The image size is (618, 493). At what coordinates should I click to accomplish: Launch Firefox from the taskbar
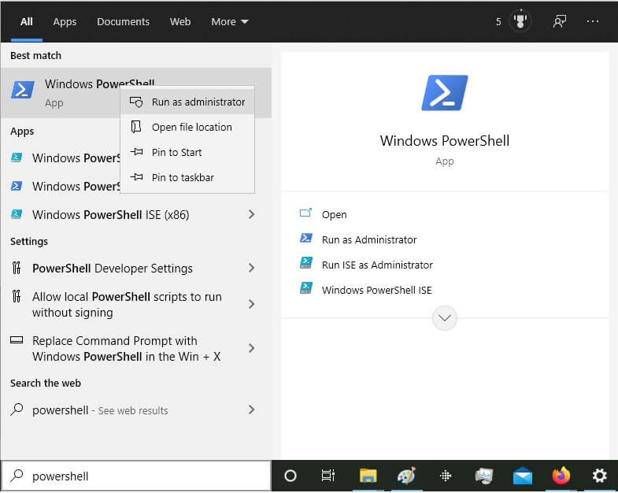point(561,476)
